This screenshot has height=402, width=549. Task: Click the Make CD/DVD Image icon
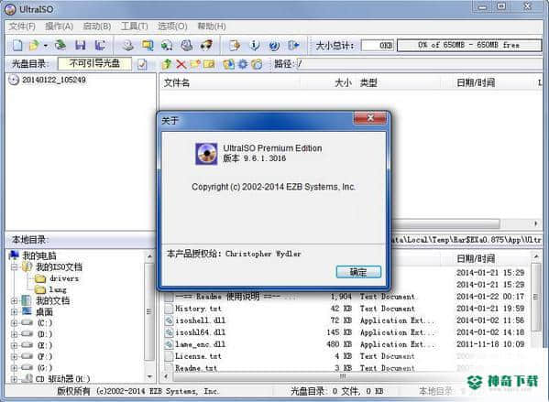point(127,45)
